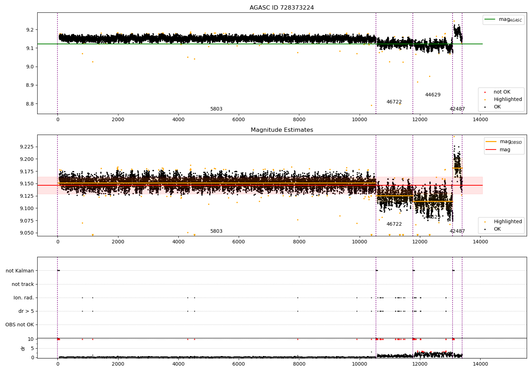
Task: Click the red 'mag' legend line in middle plot
Action: 491,150
